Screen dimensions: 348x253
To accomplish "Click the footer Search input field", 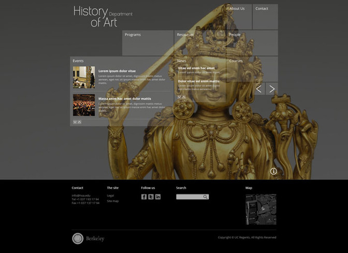I will point(193,197).
